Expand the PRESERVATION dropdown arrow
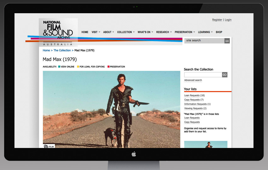 (x=194, y=32)
